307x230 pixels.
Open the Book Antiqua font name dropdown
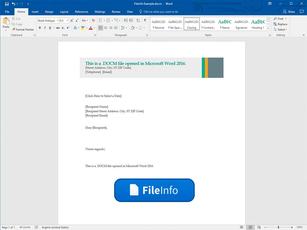tap(57, 21)
